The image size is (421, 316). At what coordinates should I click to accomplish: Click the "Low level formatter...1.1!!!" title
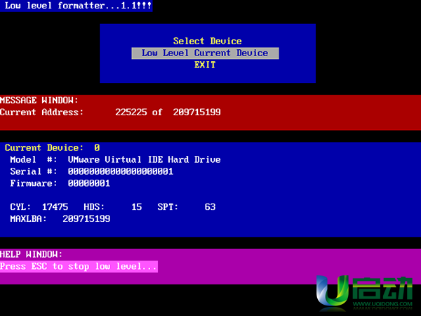[x=77, y=6]
